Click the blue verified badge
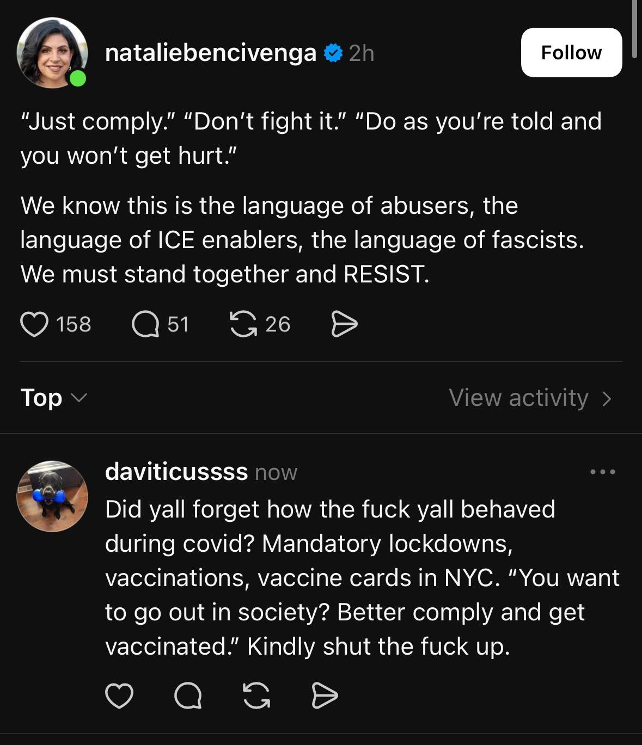Screen dimensions: 642x745 (x=333, y=53)
